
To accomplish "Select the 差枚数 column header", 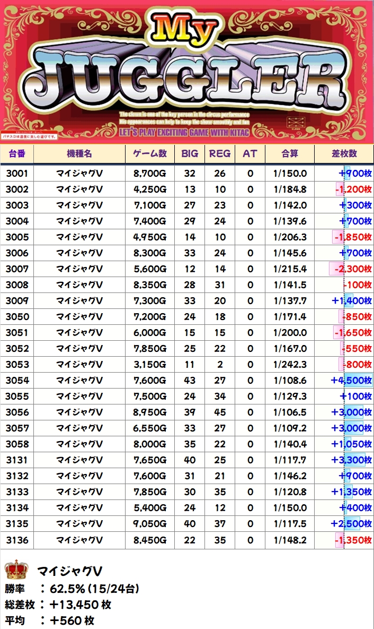I will [x=344, y=153].
